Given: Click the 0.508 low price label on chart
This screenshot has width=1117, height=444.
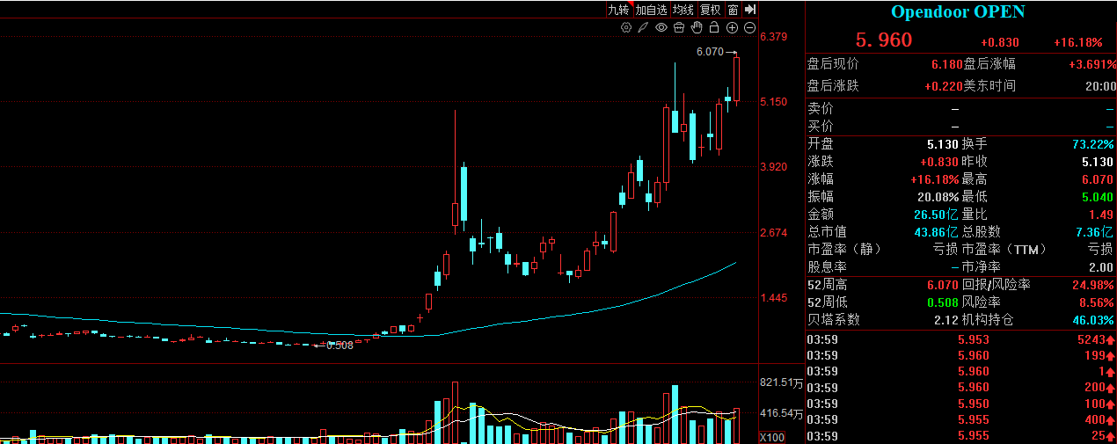Looking at the screenshot, I should click(339, 346).
